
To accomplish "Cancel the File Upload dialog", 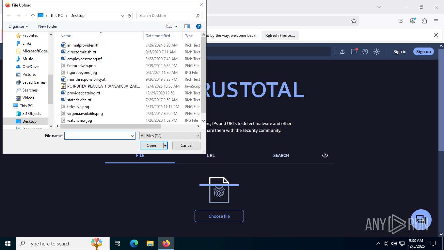I will (186, 146).
